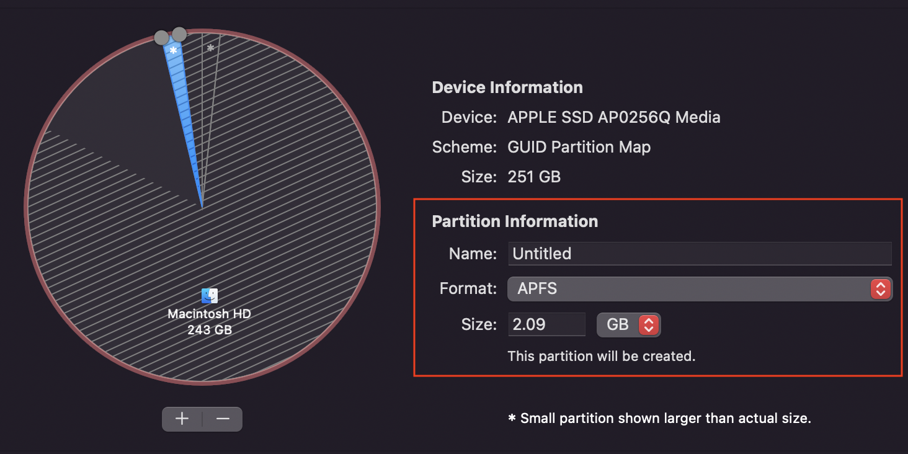Image resolution: width=908 pixels, height=454 pixels.
Task: Click the Finder icon on Macintosh HD
Action: 210,296
